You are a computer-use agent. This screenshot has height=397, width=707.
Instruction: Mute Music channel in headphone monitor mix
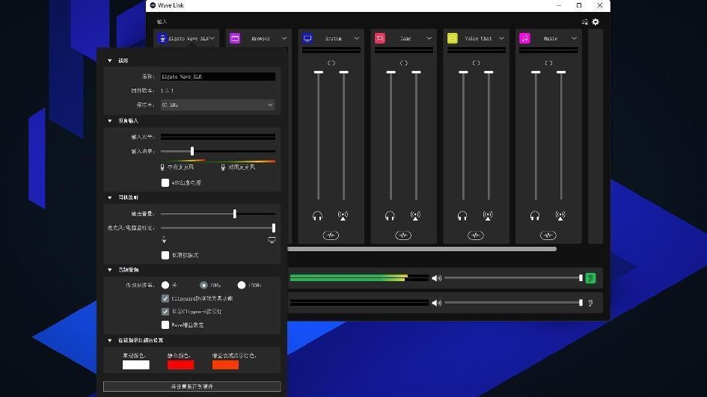(x=535, y=216)
